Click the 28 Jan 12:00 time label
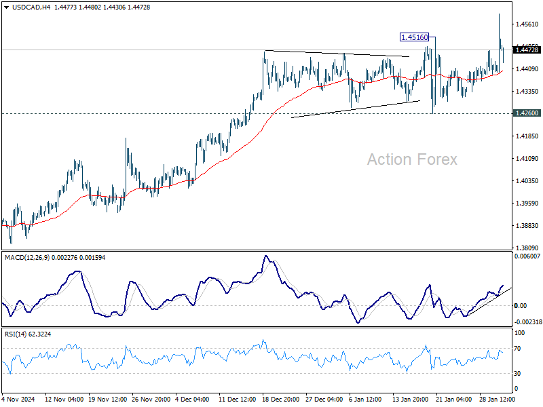 pyautogui.click(x=498, y=399)
